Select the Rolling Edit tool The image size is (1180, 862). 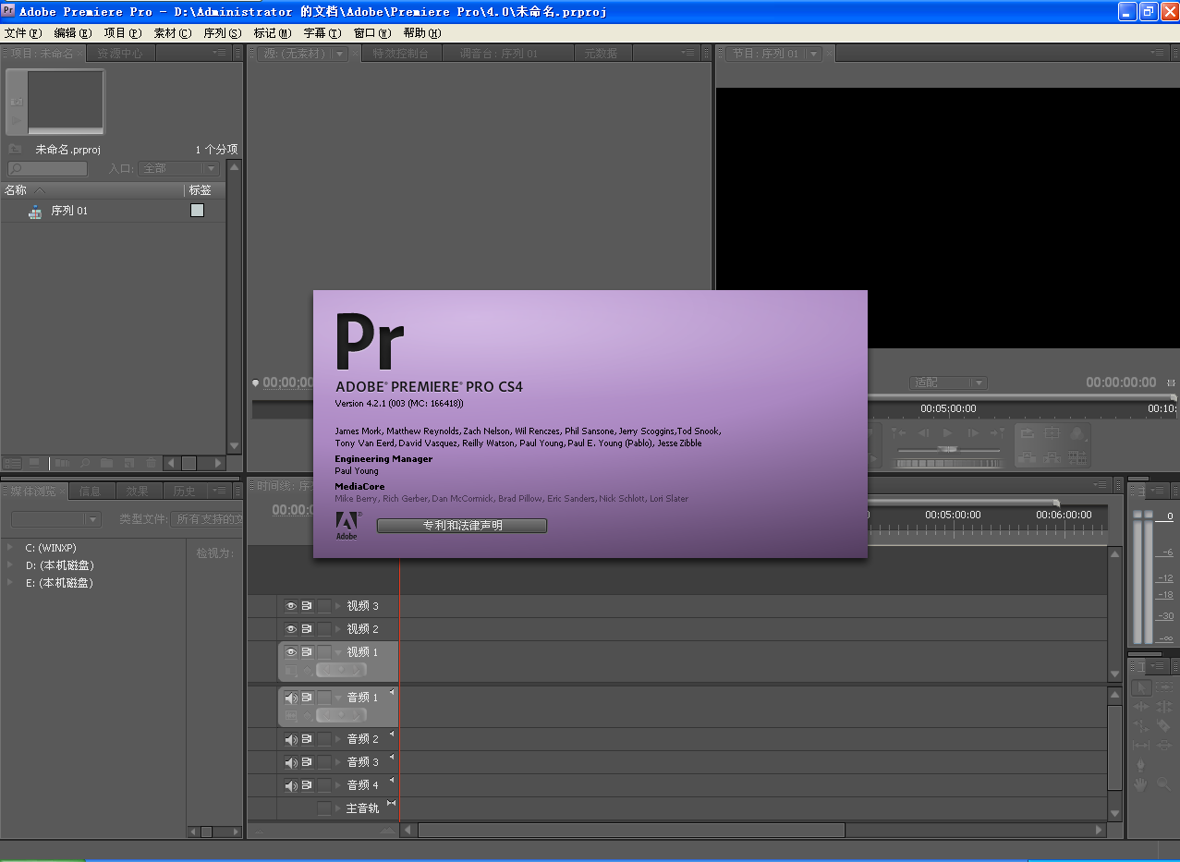tap(1164, 707)
